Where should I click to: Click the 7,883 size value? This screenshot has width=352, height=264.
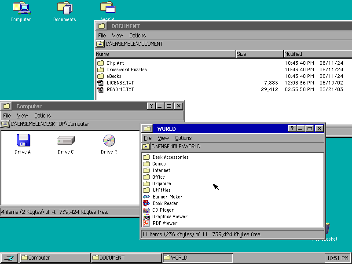pyautogui.click(x=271, y=83)
